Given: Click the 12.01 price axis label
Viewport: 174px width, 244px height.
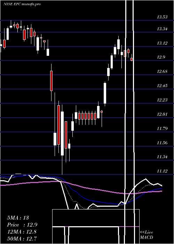Looking at the screenshot, I should click(162, 114).
